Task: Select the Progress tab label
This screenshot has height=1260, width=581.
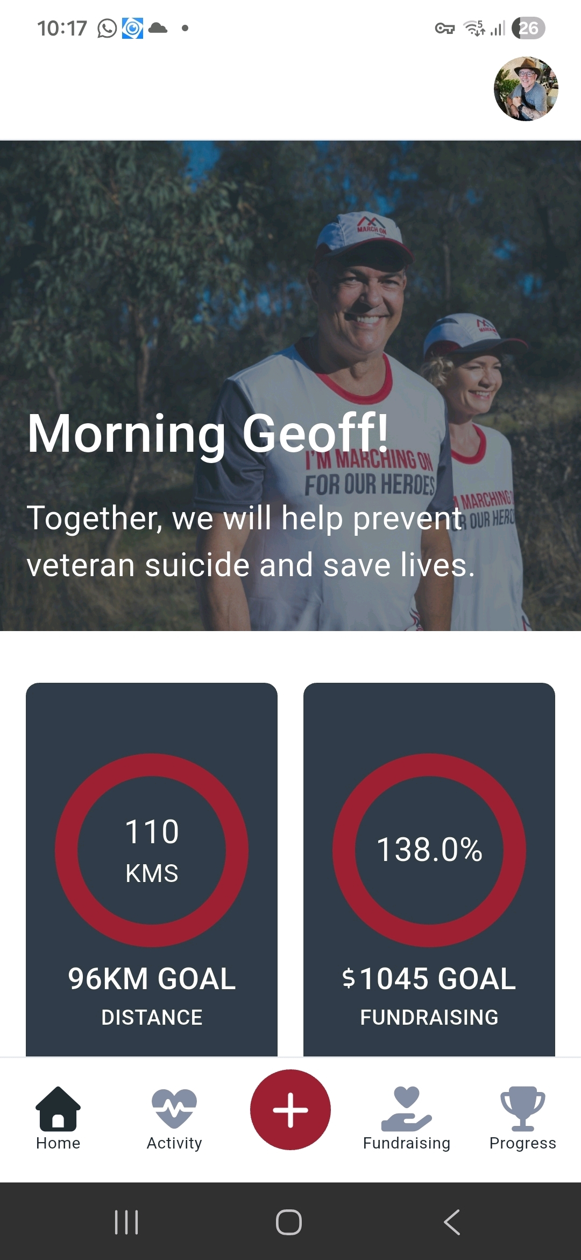Action: click(522, 1143)
